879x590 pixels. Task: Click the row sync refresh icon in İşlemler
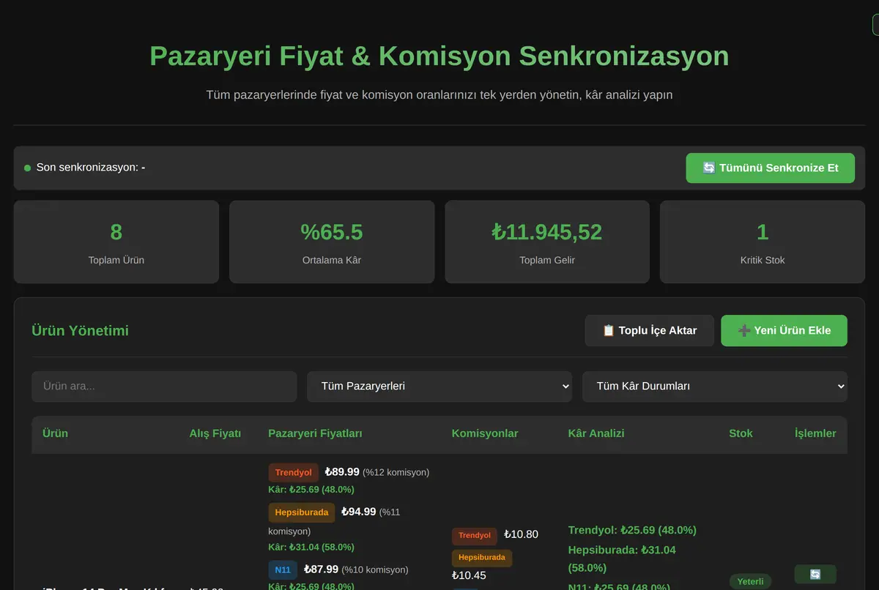(x=815, y=575)
